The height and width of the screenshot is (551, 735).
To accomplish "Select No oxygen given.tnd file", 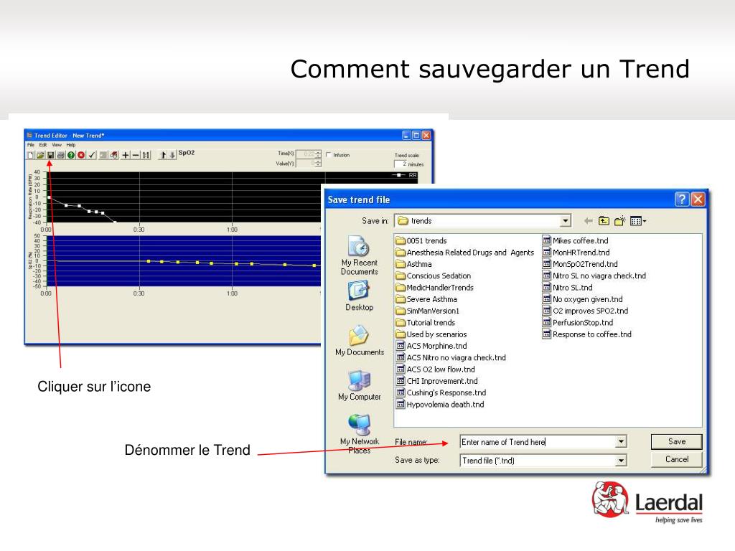I will [x=583, y=299].
